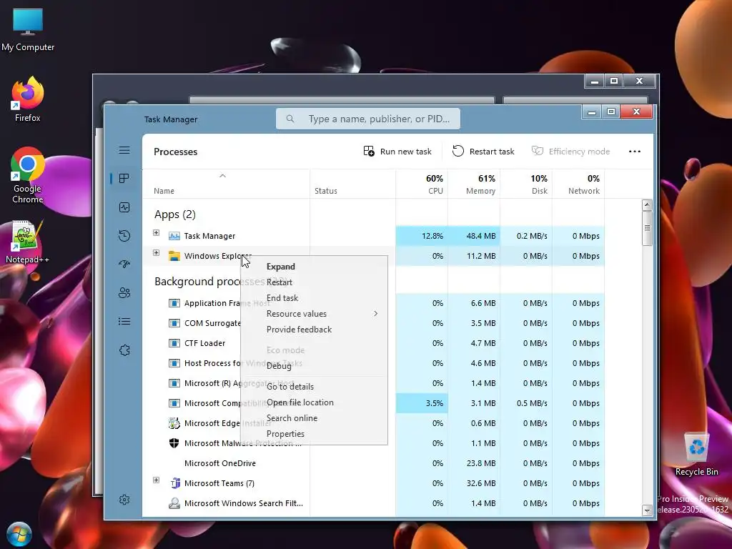Expand the Microsoft Teams (7) group
Screen dimensions: 732x549
pyautogui.click(x=157, y=480)
